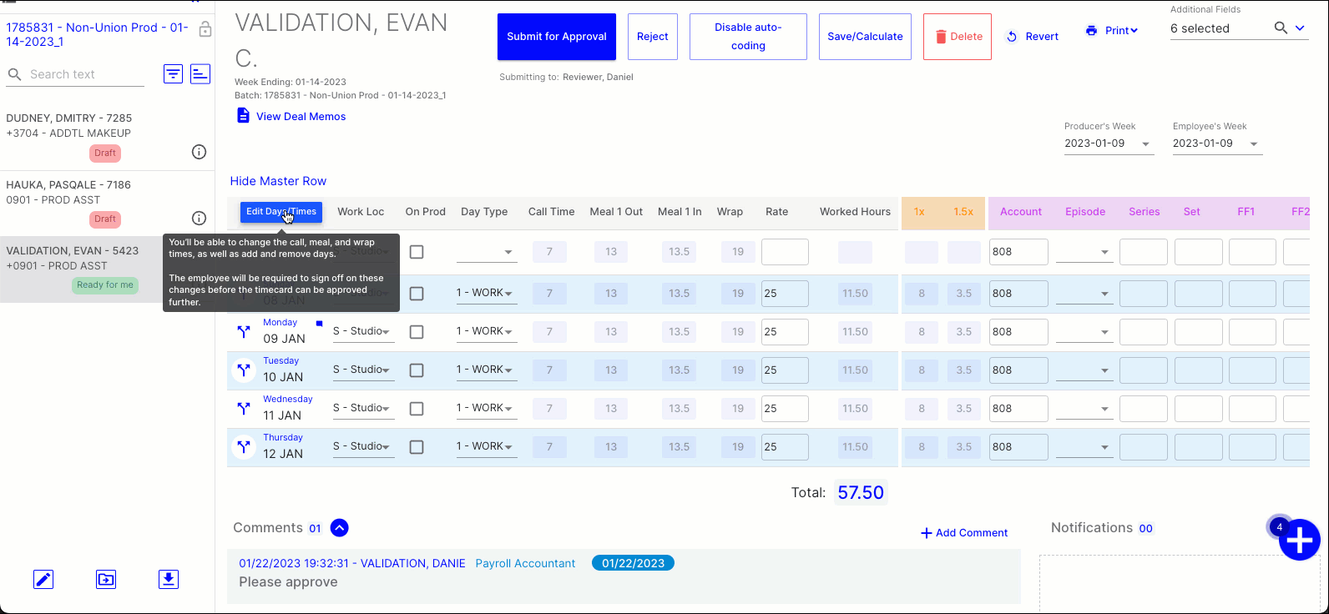
Task: Click the split icon for Monday 09 JAN
Action: tap(244, 332)
